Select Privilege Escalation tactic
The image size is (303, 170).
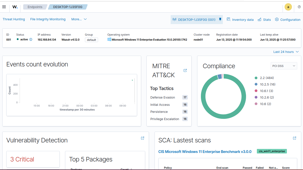165,119
